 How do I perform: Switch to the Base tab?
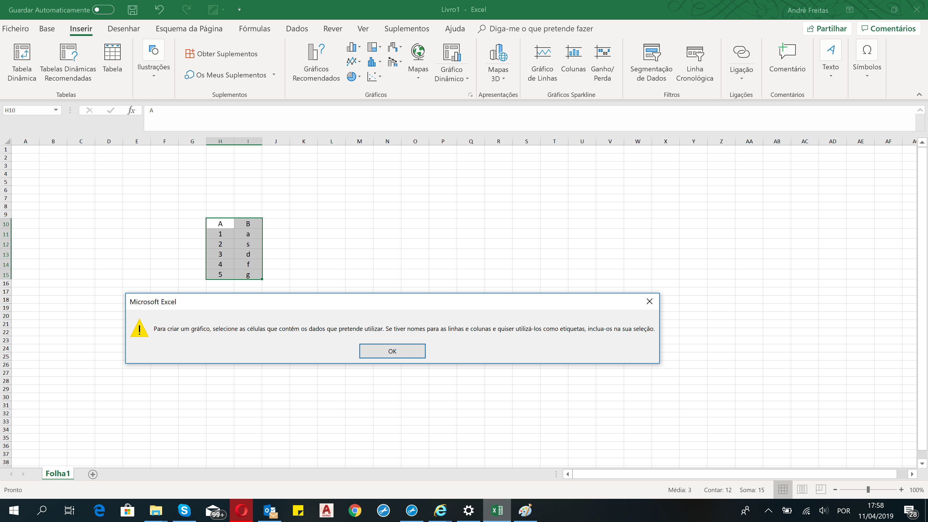click(x=47, y=29)
